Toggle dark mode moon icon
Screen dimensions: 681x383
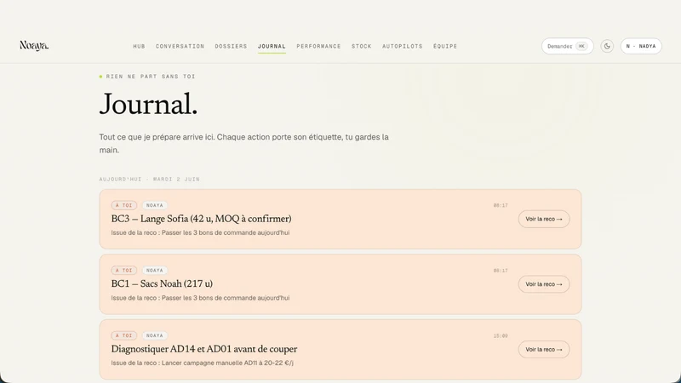pos(607,46)
